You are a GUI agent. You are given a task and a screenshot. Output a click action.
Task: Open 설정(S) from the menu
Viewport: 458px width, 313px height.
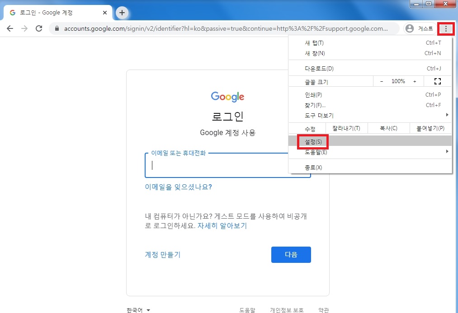pos(370,142)
